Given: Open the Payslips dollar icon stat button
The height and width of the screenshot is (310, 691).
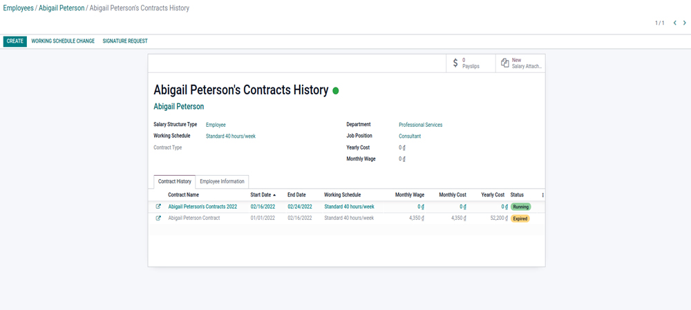Looking at the screenshot, I should pyautogui.click(x=455, y=63).
